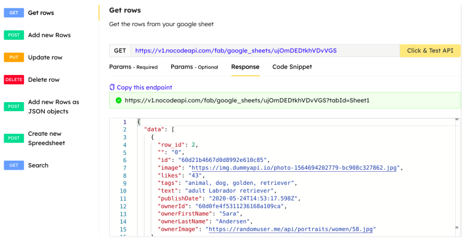Click the red DELETE badge for Delete row
Viewport: 462px width, 243px height.
14,80
